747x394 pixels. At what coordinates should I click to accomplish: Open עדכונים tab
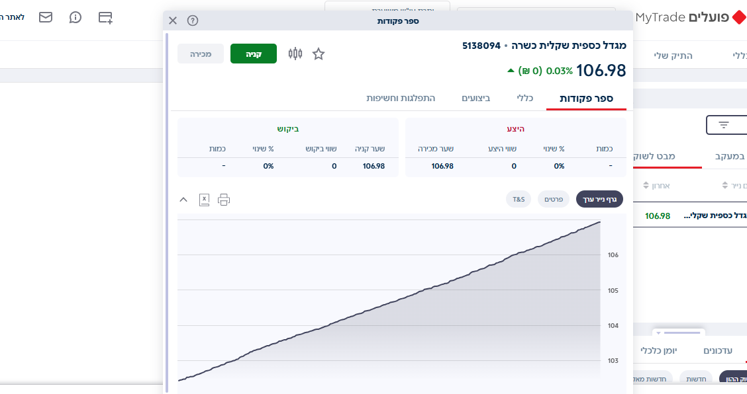(718, 350)
